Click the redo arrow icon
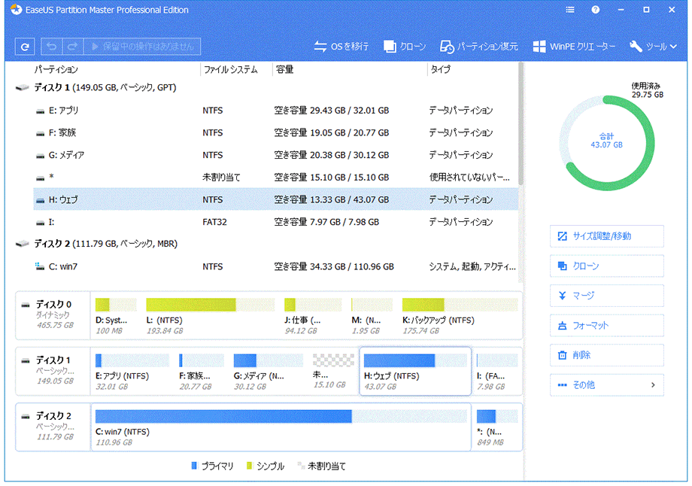Image resolution: width=692 pixels, height=486 pixels. [72, 47]
